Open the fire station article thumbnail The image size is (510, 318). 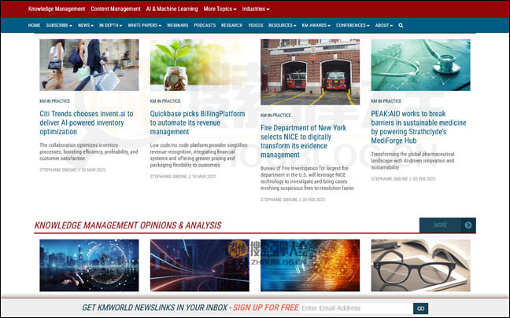click(x=310, y=72)
